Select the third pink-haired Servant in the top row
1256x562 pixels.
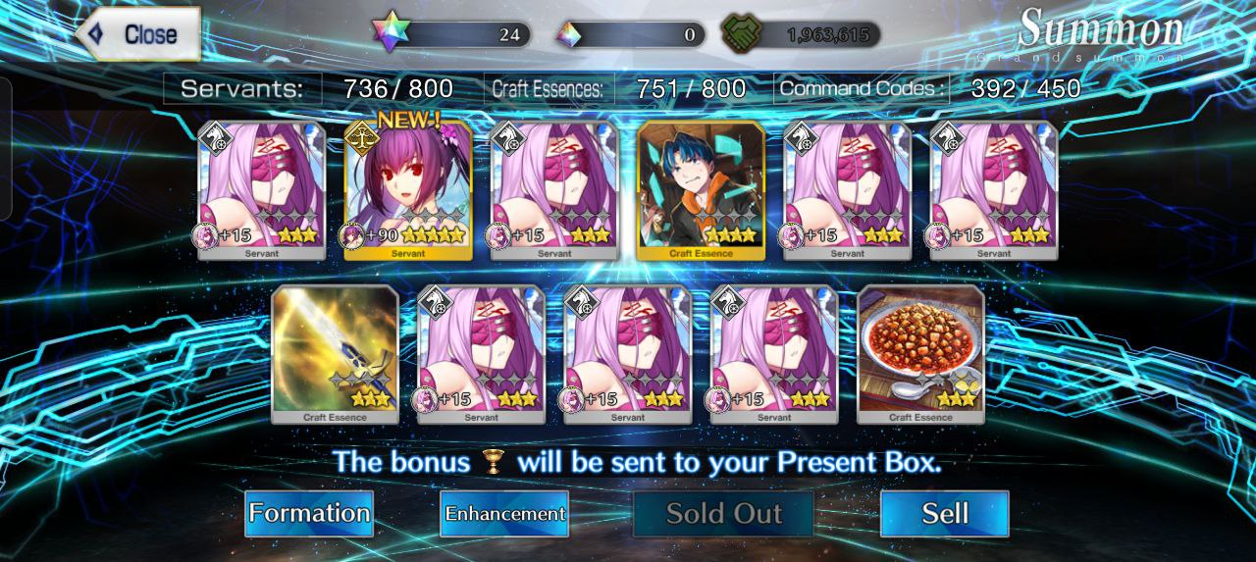pyautogui.click(x=848, y=190)
